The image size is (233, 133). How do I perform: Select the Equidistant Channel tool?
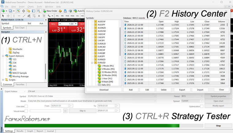pyautogui.click(x=29, y=16)
